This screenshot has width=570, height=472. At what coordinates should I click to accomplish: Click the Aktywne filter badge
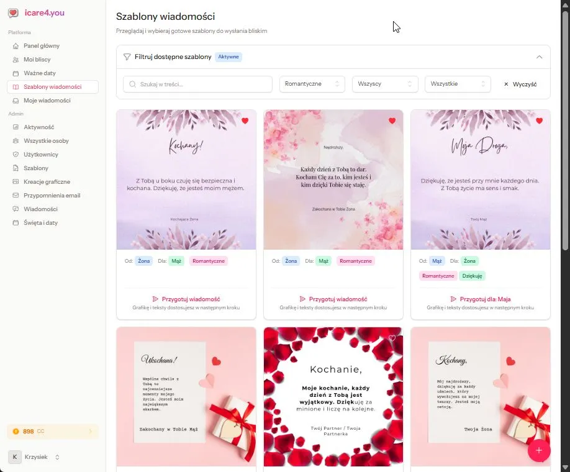(x=228, y=57)
